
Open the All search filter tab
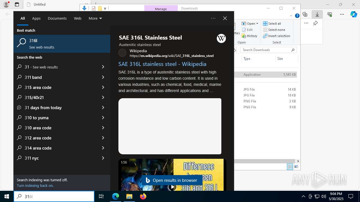click(x=22, y=18)
